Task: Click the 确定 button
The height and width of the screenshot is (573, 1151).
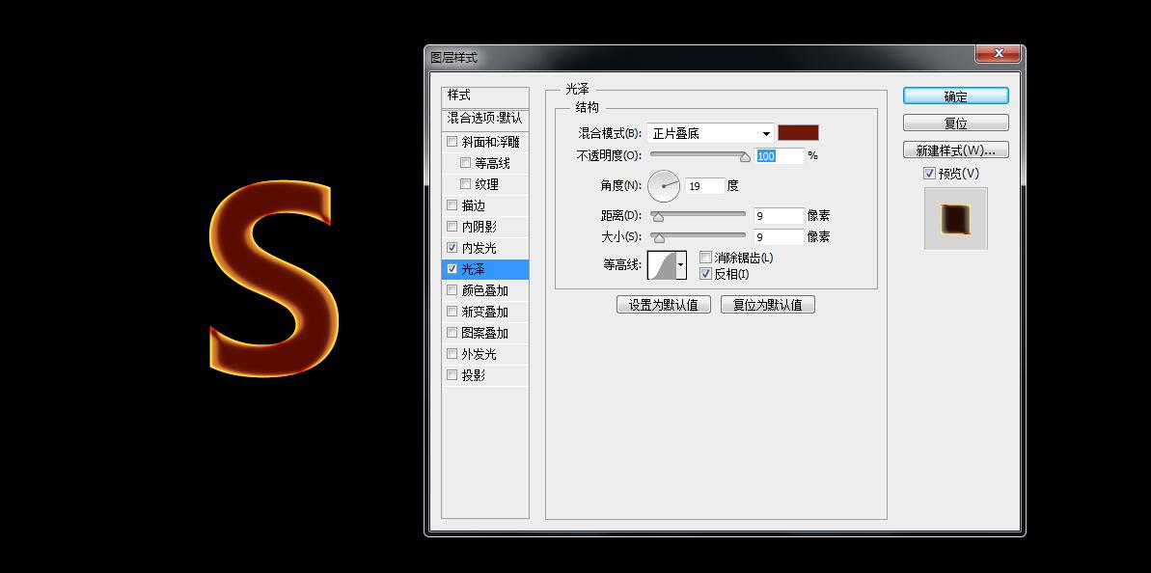Action: [x=955, y=95]
